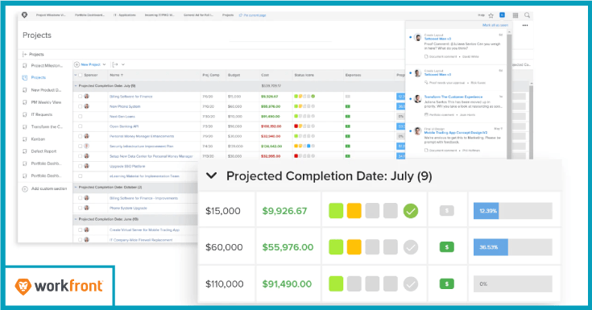This screenshot has width=592, height=310.
Task: Open the dropdown arrow before header checkbox
Action: (76, 75)
